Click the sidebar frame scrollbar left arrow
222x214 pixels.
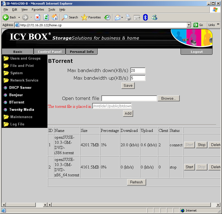click(x=4, y=205)
